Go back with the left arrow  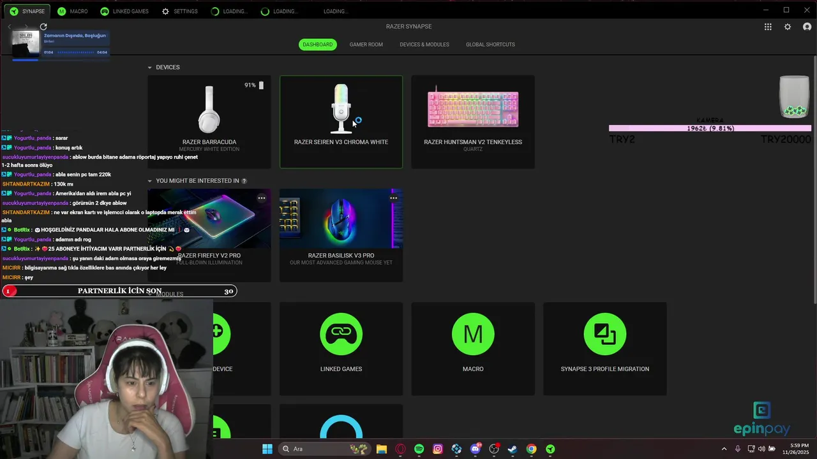click(10, 27)
